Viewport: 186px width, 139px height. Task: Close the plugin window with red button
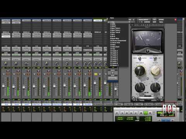(x=176, y=20)
